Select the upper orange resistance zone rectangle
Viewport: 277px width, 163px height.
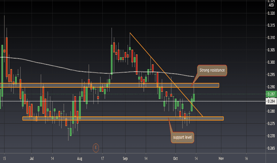pyautogui.click(x=110, y=85)
